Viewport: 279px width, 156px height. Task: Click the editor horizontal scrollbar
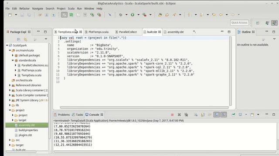point(144,107)
